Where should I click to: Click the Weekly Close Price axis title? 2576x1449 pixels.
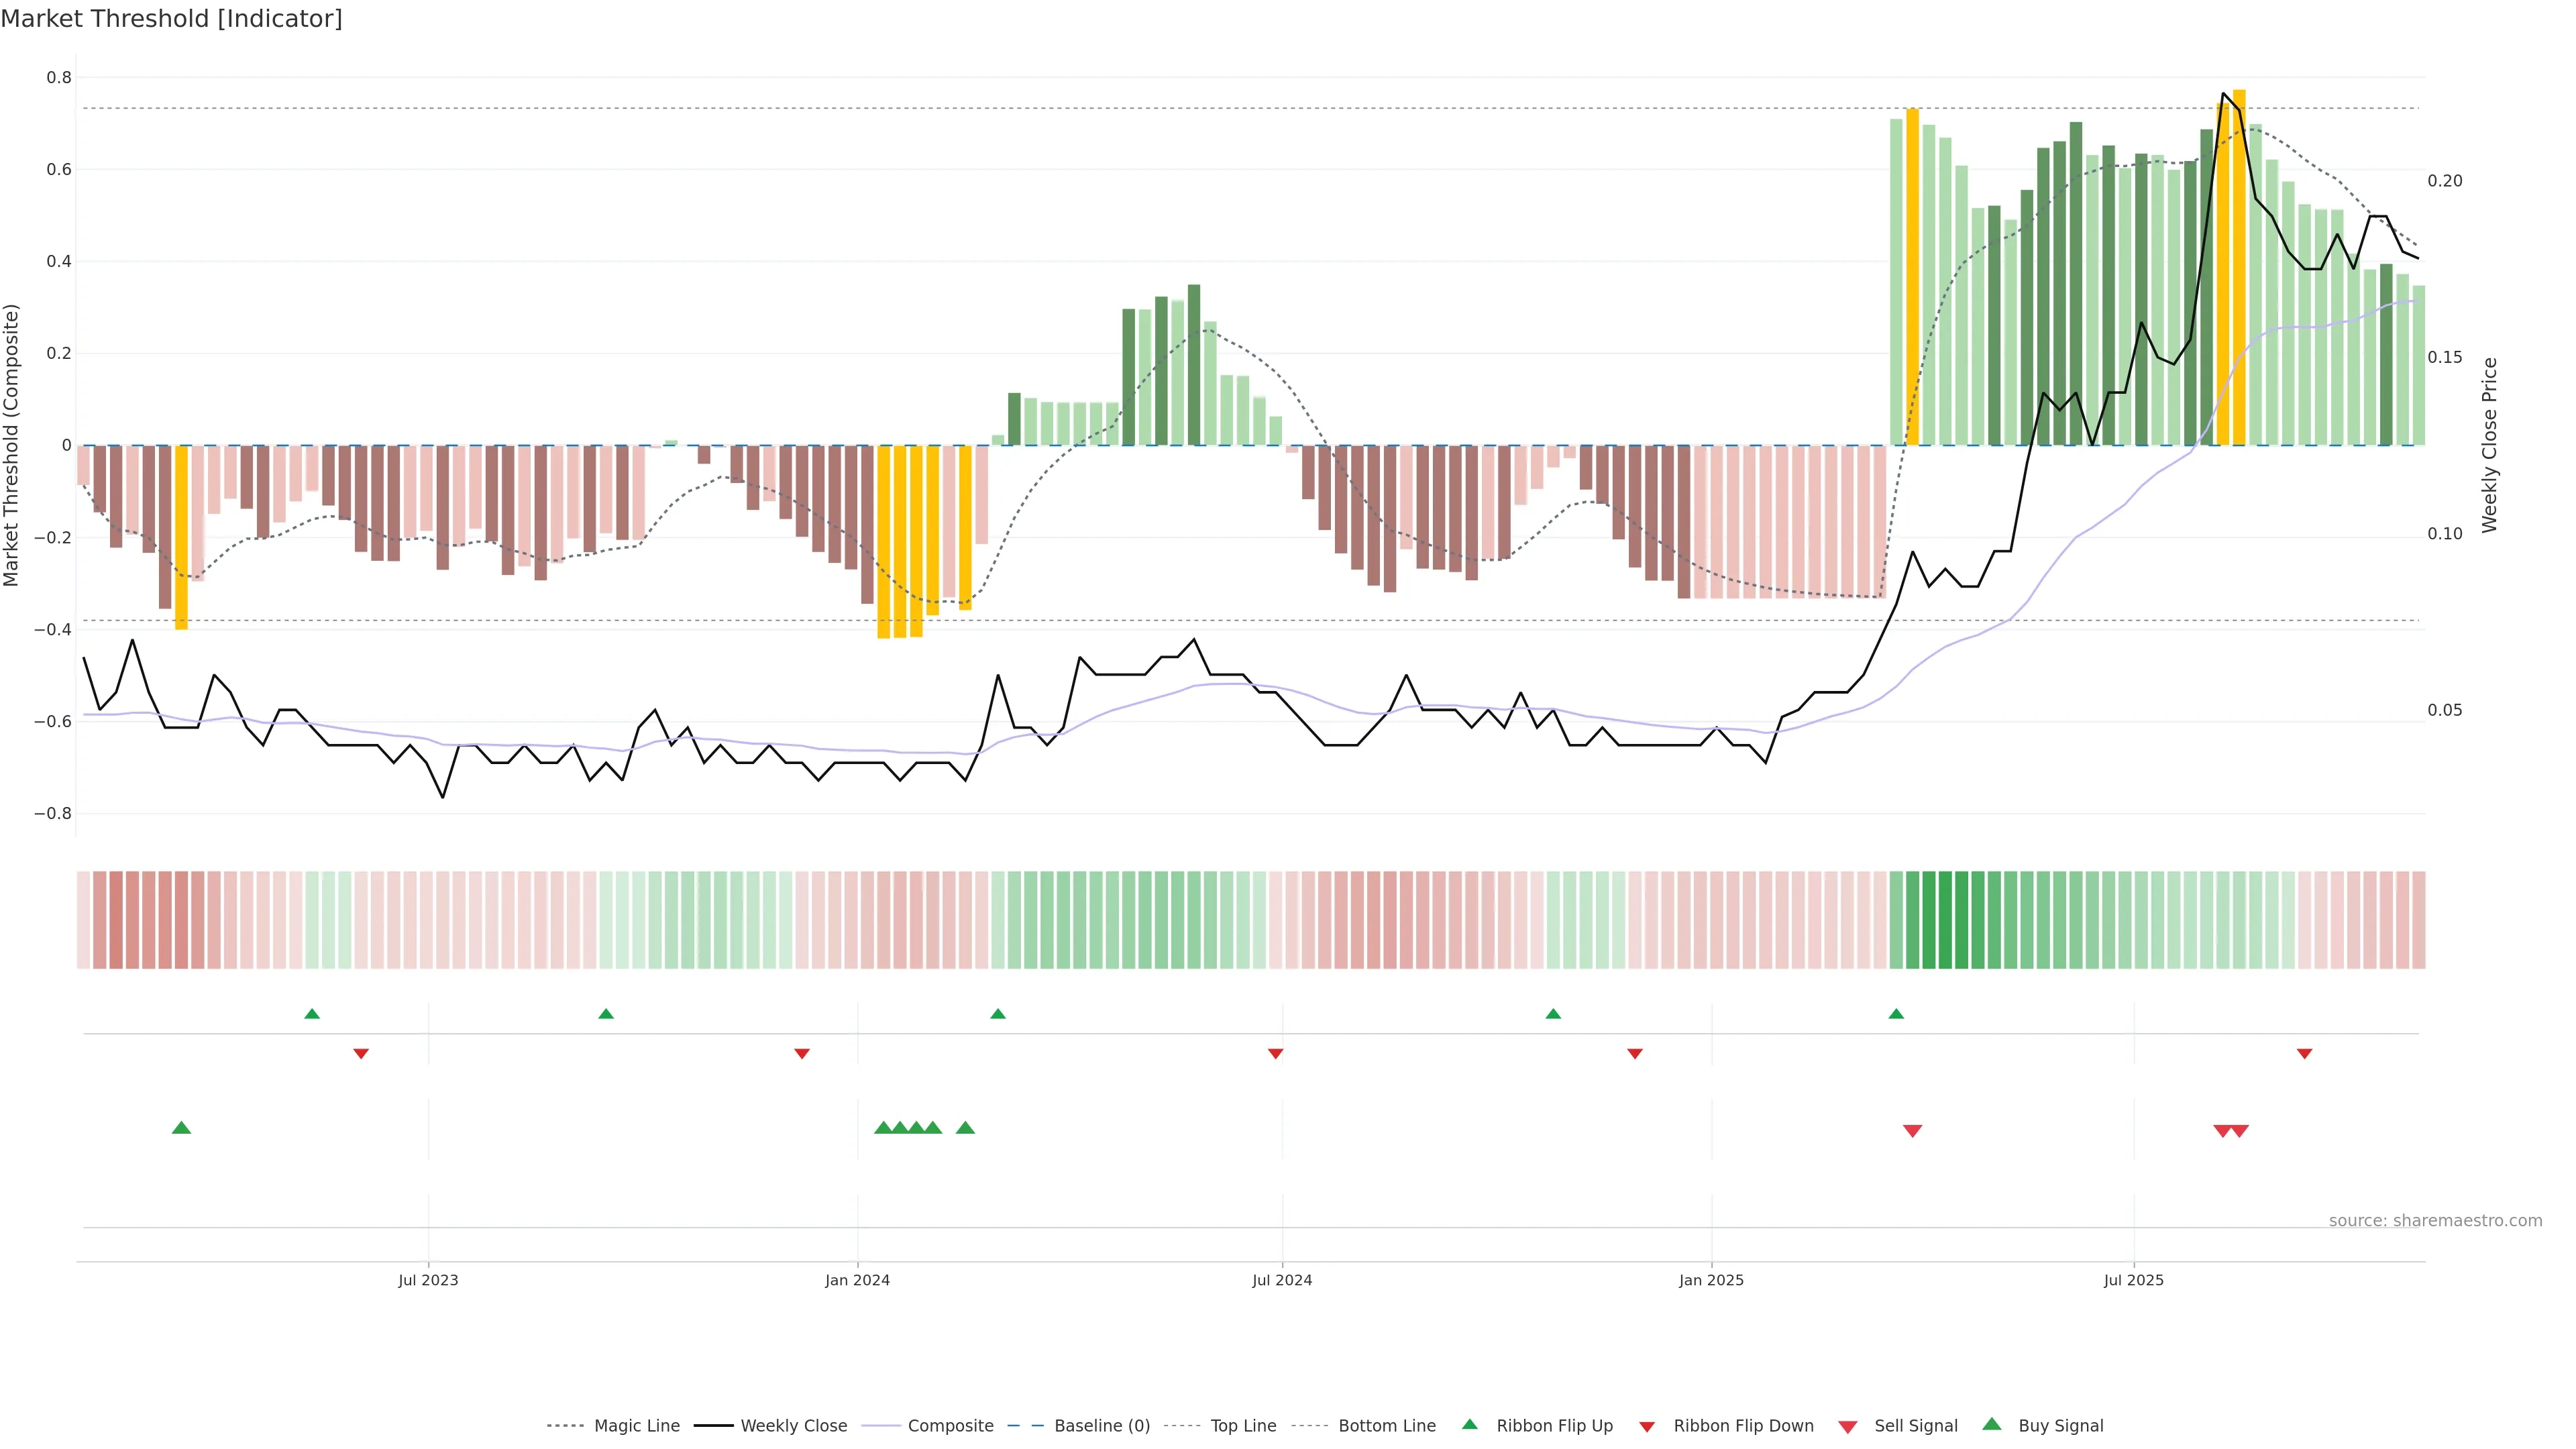(2489, 445)
